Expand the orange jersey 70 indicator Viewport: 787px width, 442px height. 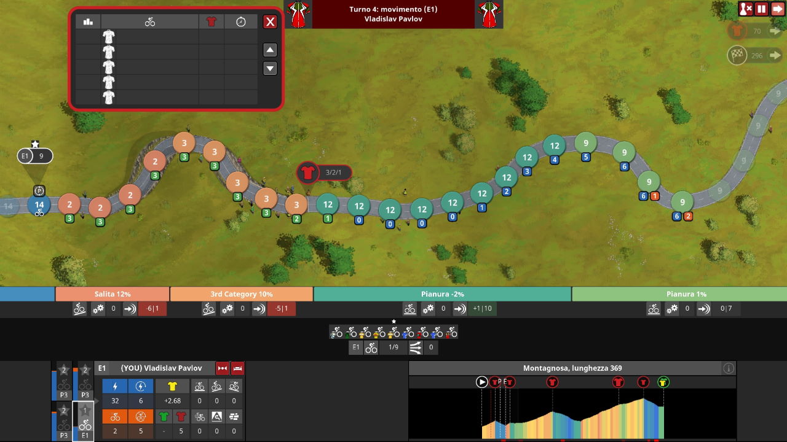click(756, 31)
